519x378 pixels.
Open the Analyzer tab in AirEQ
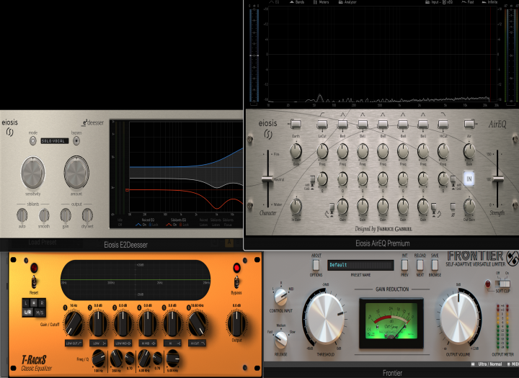[x=347, y=2]
